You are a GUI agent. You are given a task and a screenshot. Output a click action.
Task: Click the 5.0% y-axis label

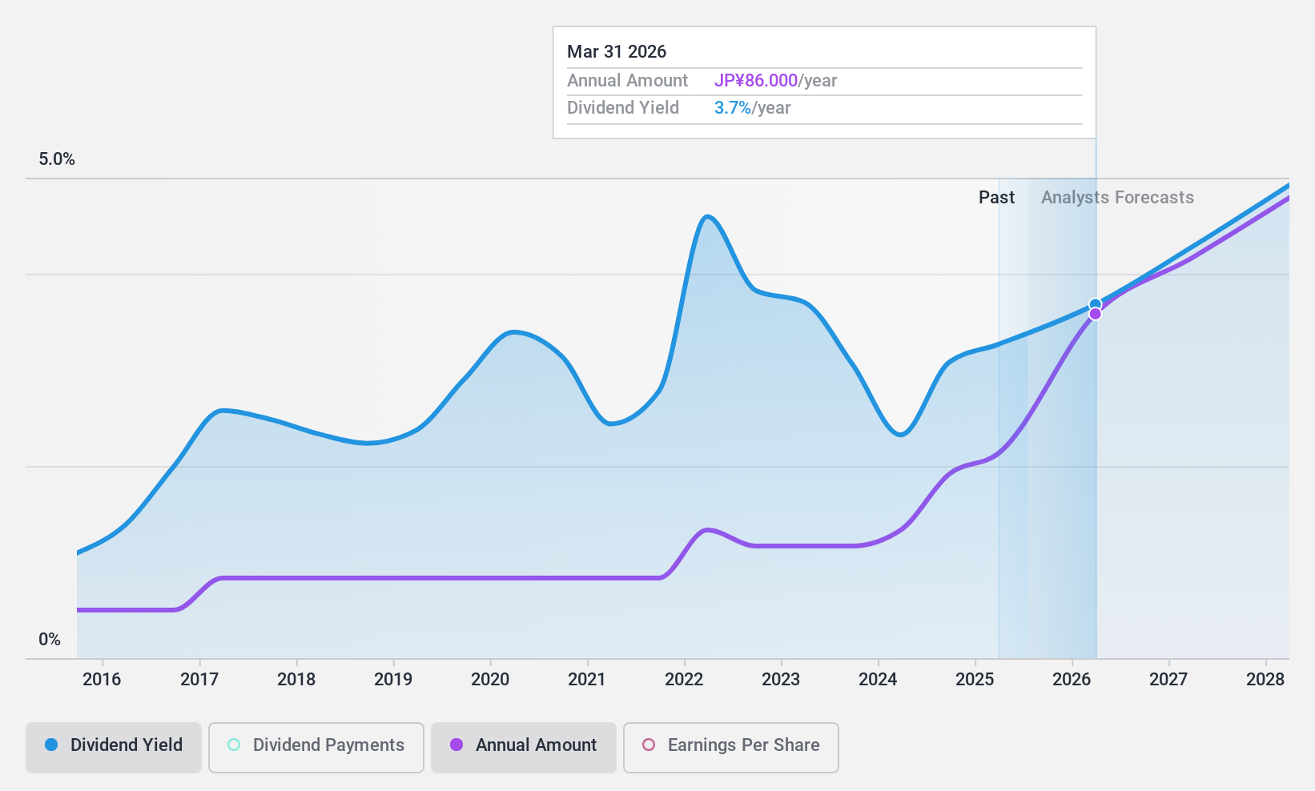click(x=57, y=159)
